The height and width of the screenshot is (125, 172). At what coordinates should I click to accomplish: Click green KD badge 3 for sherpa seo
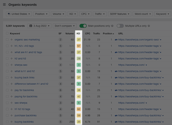[79, 65]
